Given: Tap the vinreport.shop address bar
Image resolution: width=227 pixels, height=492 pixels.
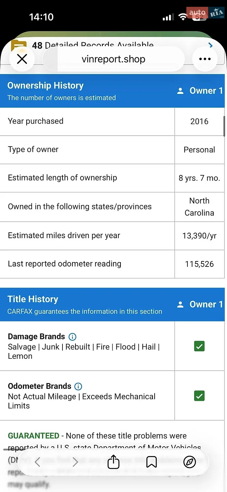Looking at the screenshot, I should 113,59.
